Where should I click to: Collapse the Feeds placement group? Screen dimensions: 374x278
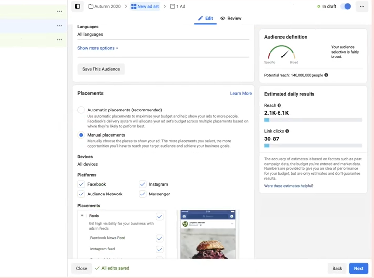82,216
